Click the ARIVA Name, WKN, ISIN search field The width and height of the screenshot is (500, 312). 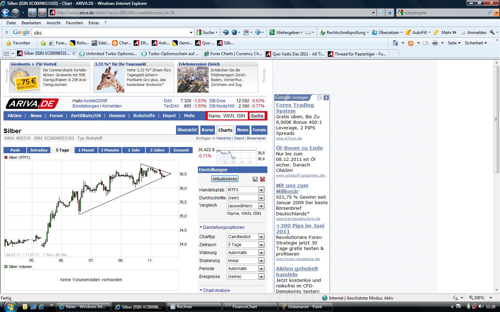(227, 116)
